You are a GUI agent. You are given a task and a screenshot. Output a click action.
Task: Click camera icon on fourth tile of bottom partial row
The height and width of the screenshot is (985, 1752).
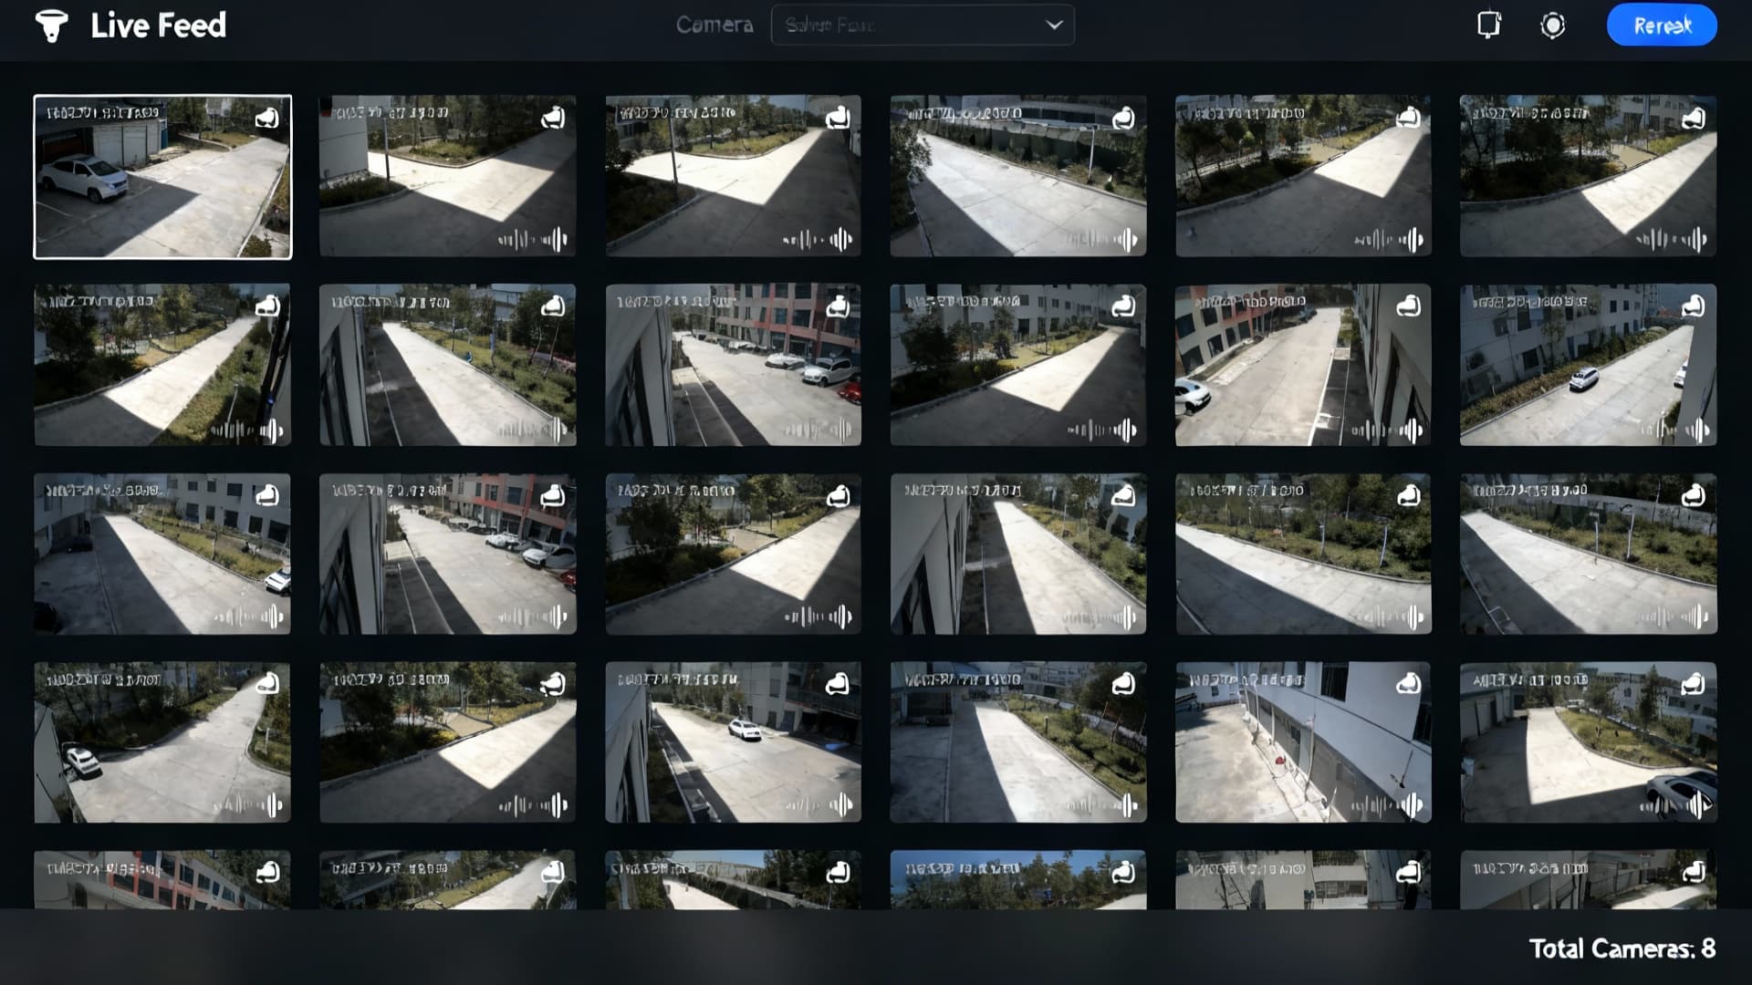pyautogui.click(x=1123, y=873)
